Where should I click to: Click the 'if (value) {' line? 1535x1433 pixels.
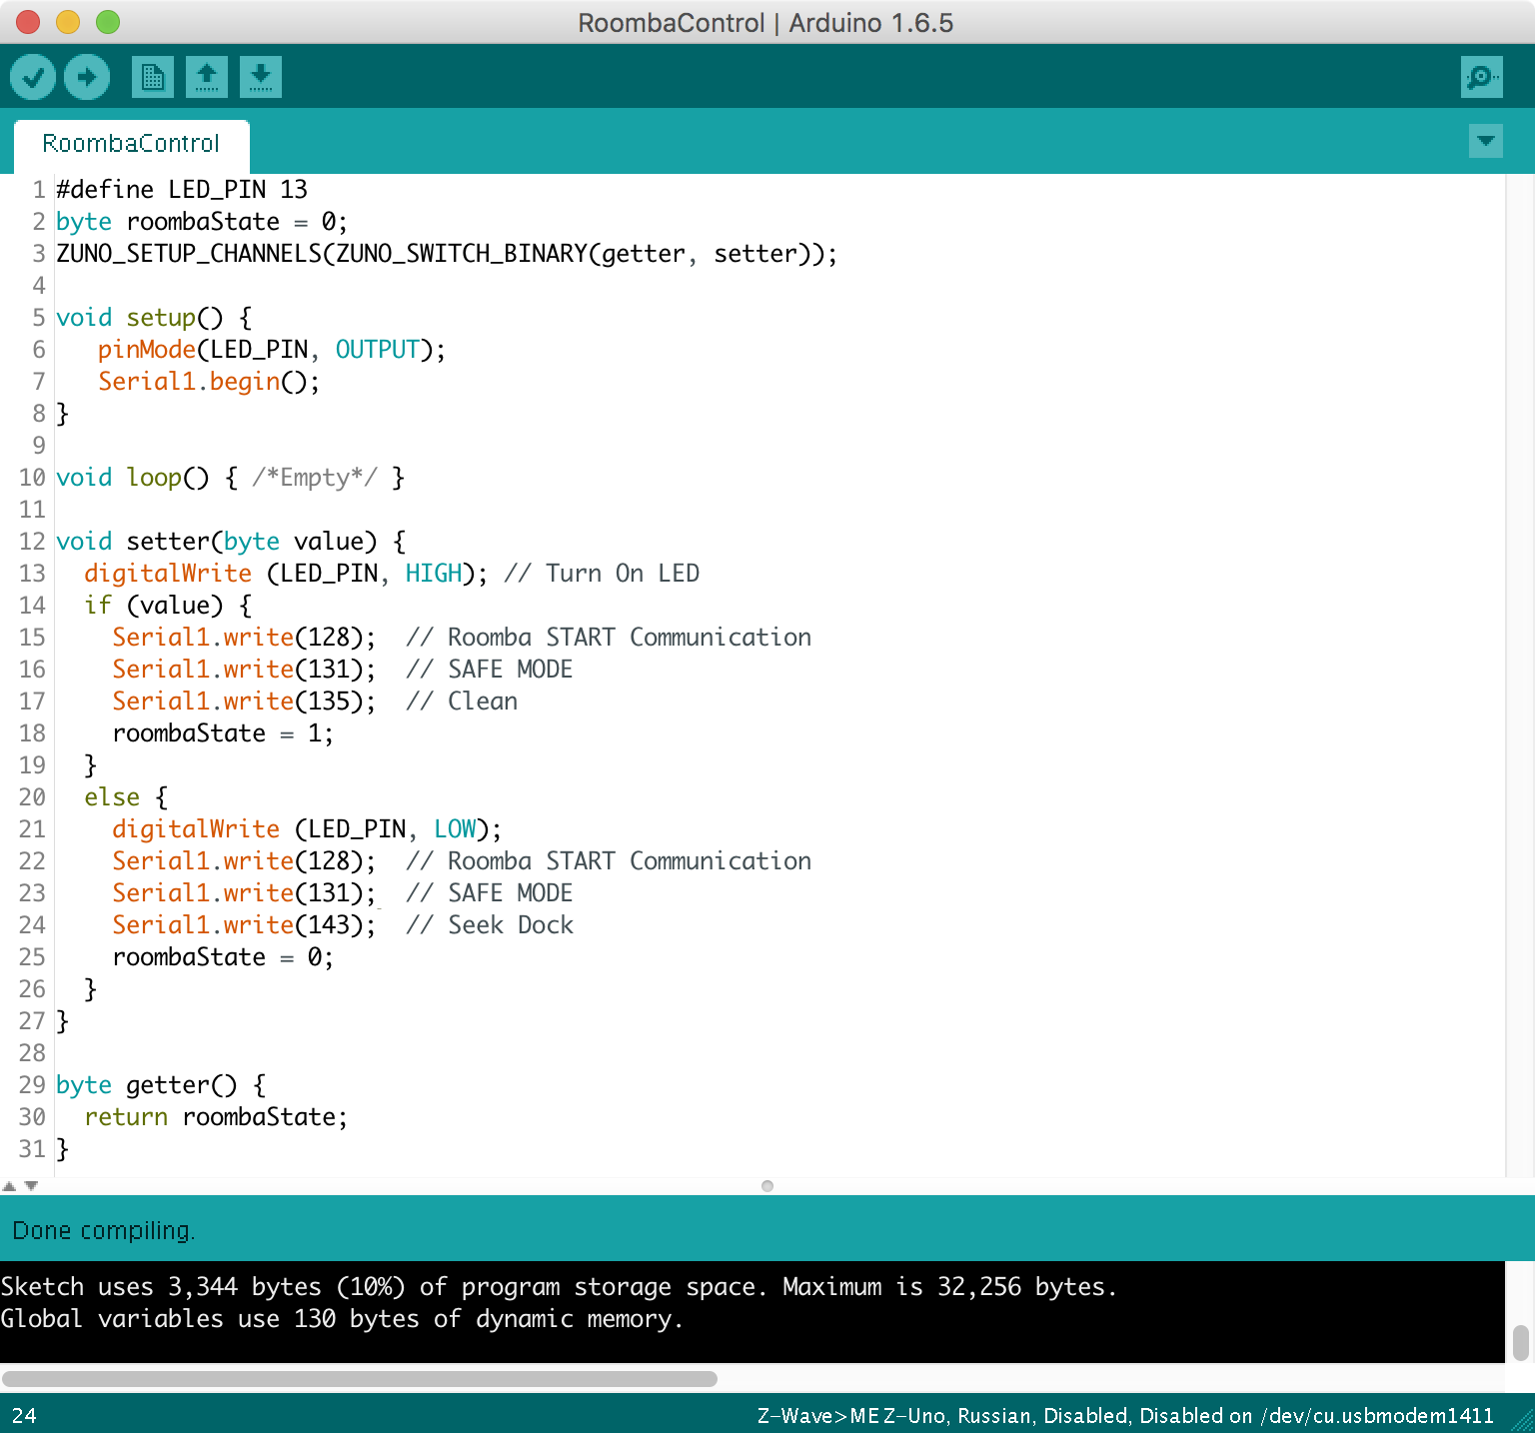(x=168, y=606)
